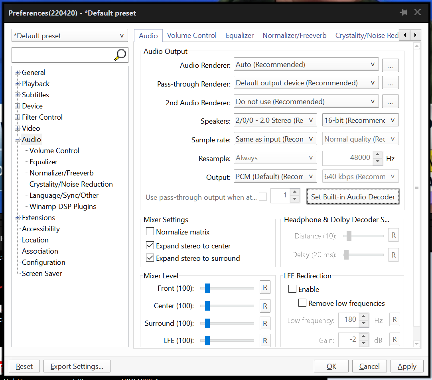Image resolution: width=432 pixels, height=380 pixels.
Task: Reset Low frequency with R button
Action: coord(395,320)
